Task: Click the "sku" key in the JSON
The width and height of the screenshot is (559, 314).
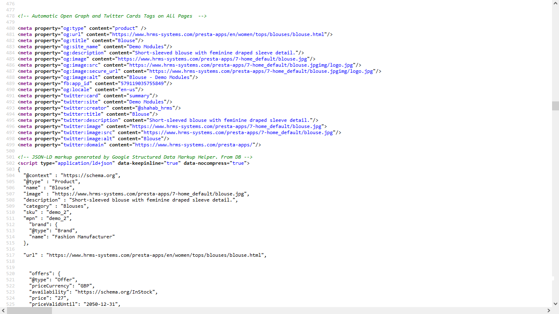Action: (30, 212)
